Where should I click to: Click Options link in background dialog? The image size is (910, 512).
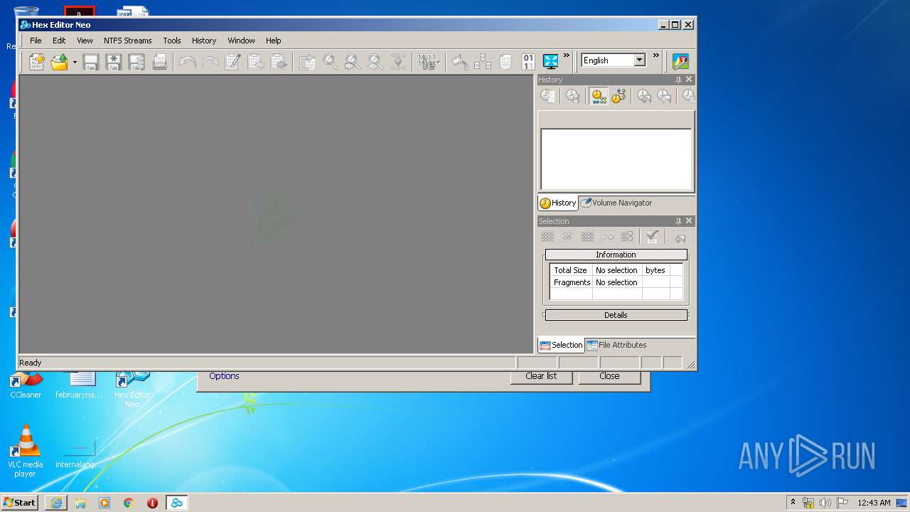pos(224,376)
